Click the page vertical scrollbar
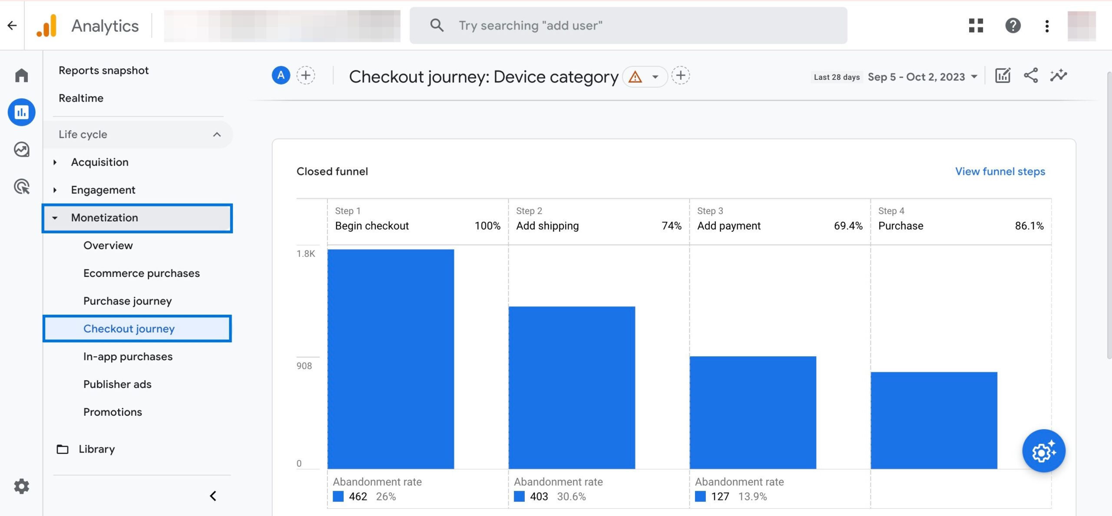1112x516 pixels. coord(1109,215)
